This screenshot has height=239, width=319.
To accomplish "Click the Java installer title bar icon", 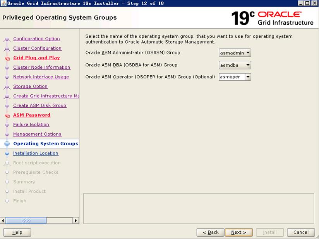I will click(3, 3).
